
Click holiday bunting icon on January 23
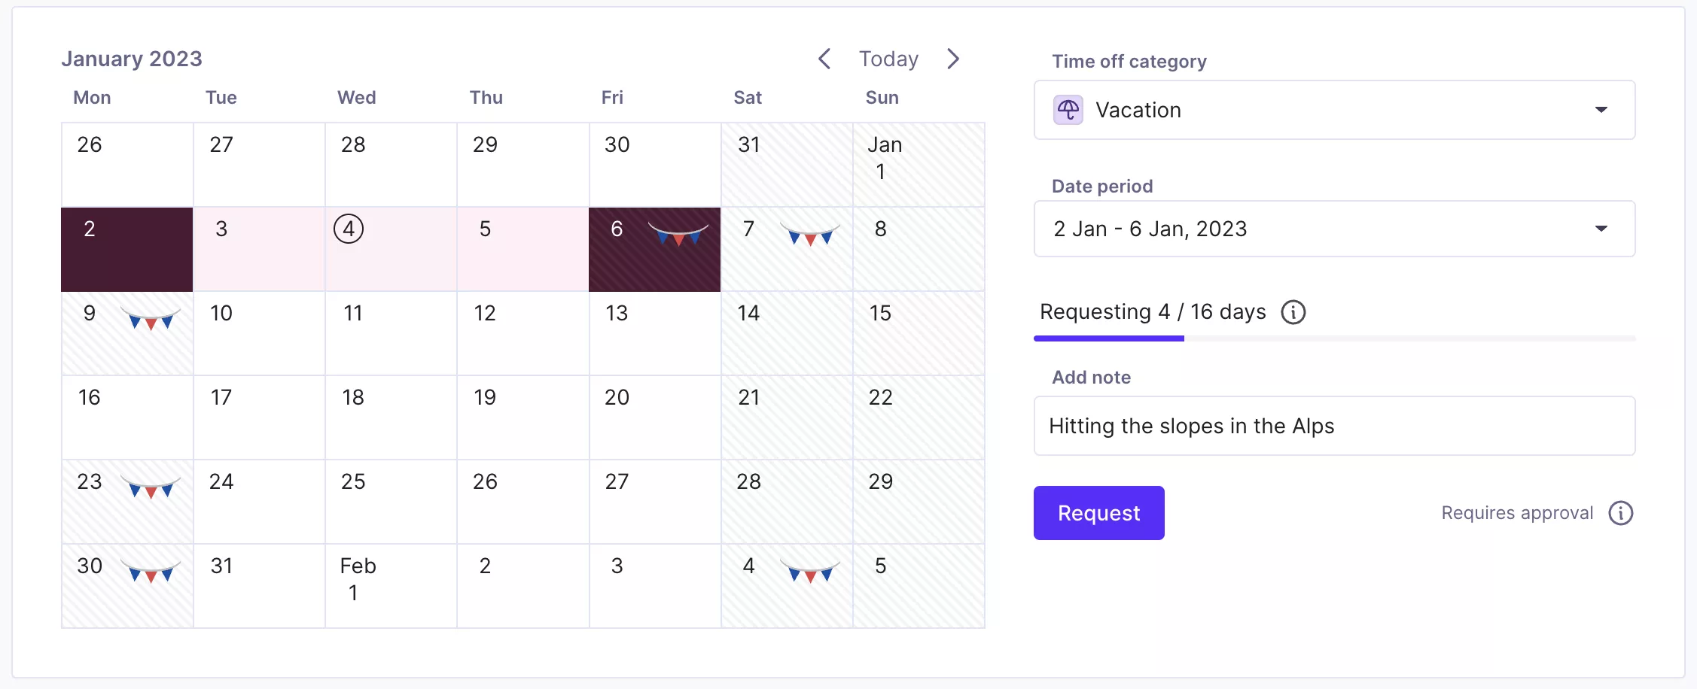coord(151,487)
